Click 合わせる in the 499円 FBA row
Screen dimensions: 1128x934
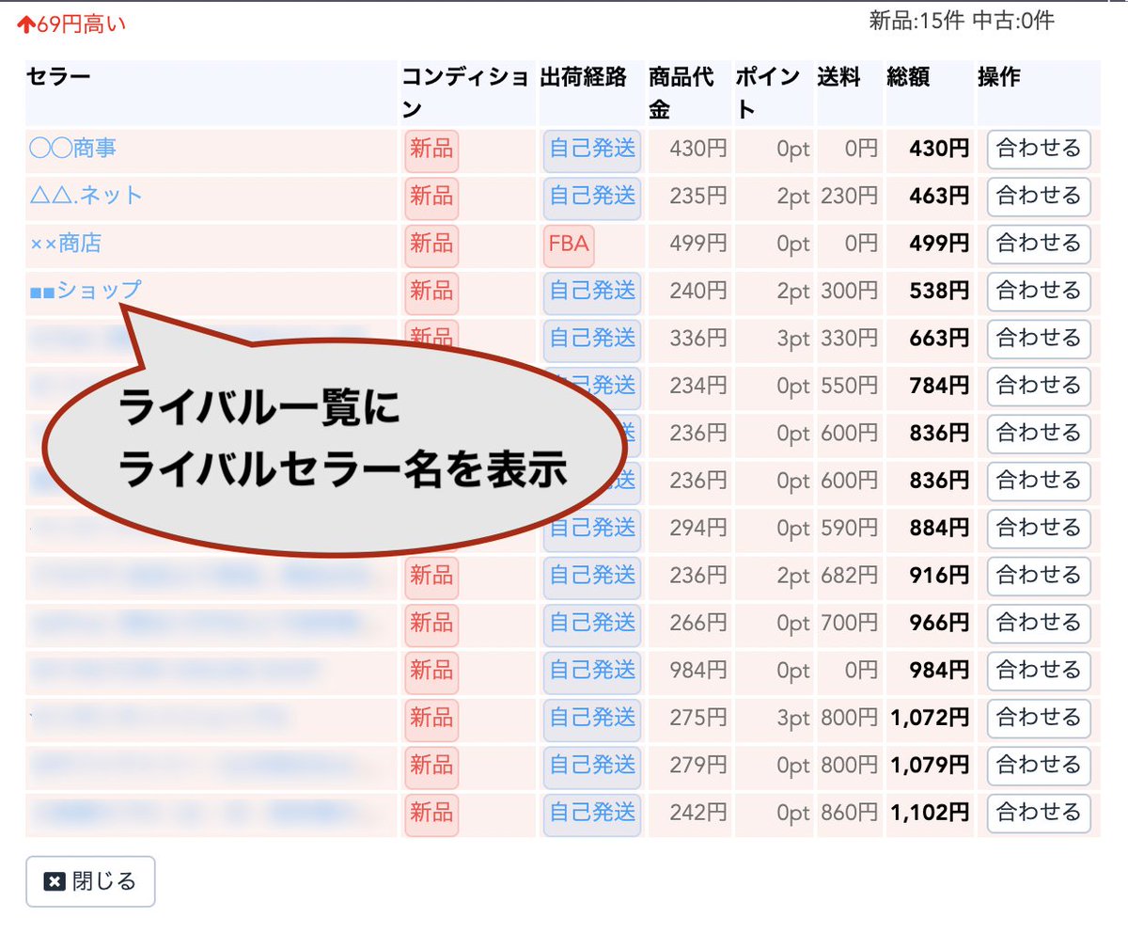(1039, 244)
